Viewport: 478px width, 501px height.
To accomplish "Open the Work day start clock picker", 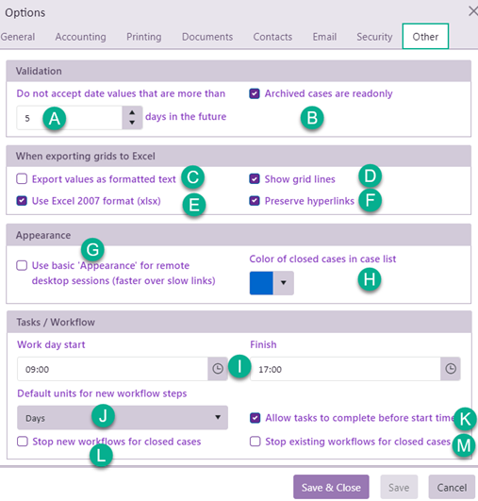I will 218,369.
